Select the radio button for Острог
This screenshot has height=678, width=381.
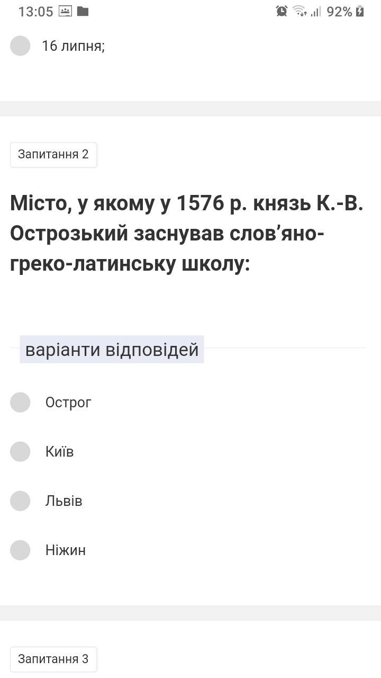20,402
